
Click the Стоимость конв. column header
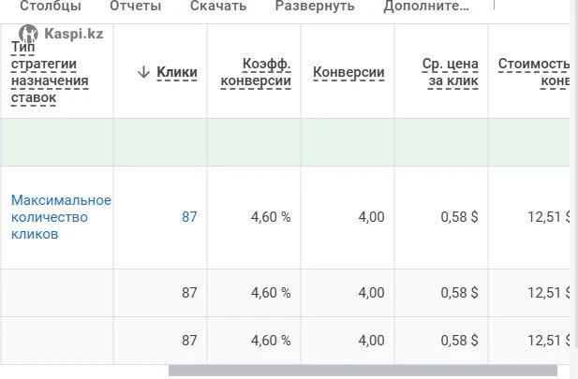coord(535,72)
